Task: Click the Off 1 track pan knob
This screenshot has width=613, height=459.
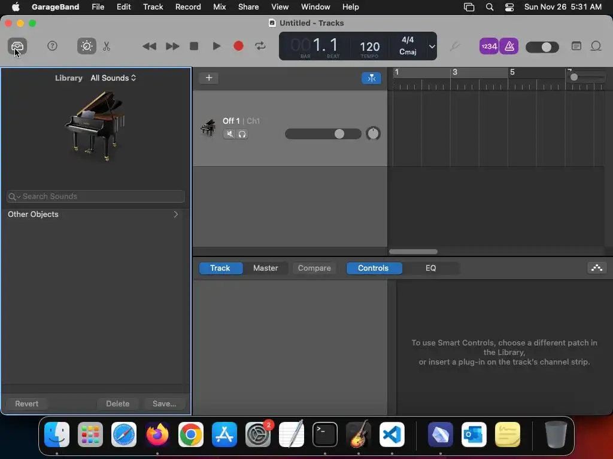Action: click(373, 133)
